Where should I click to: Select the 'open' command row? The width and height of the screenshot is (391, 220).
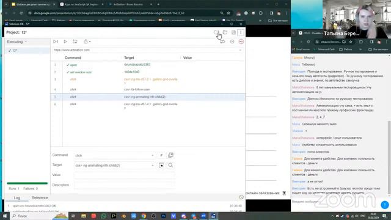click(x=148, y=65)
